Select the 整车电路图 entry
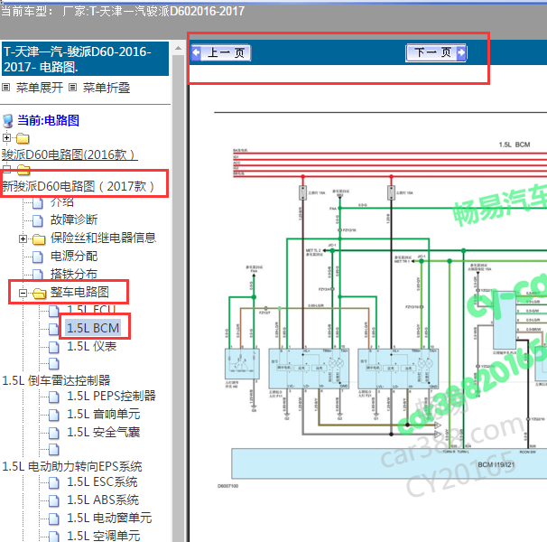This screenshot has width=547, height=542. [x=79, y=293]
